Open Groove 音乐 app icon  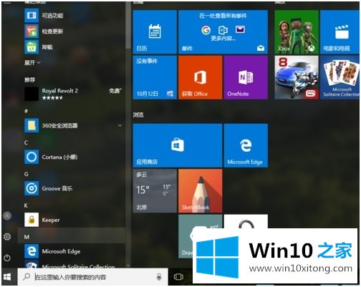coord(32,188)
